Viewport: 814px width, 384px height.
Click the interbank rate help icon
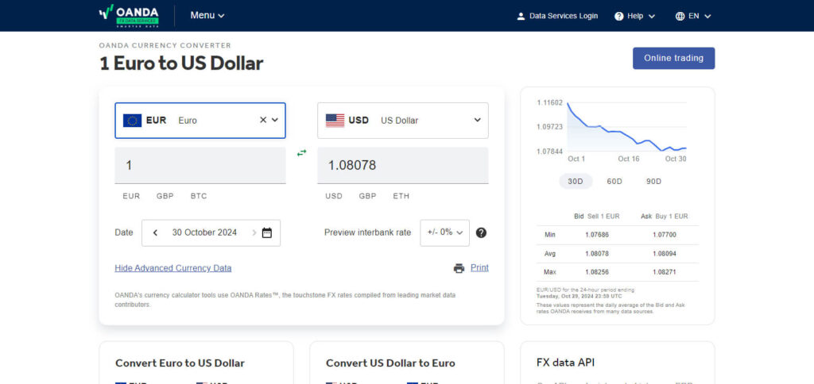[x=481, y=232]
